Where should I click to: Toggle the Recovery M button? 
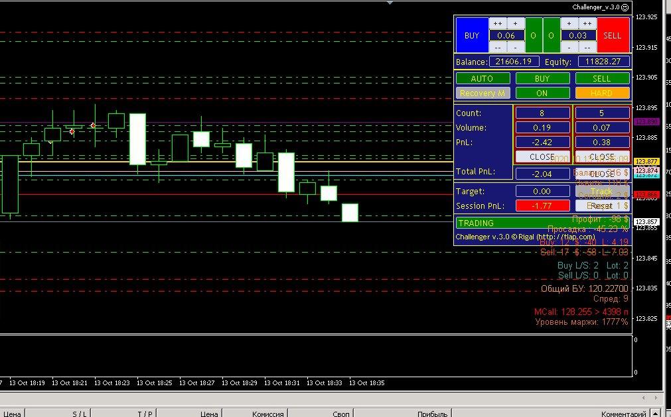[483, 93]
